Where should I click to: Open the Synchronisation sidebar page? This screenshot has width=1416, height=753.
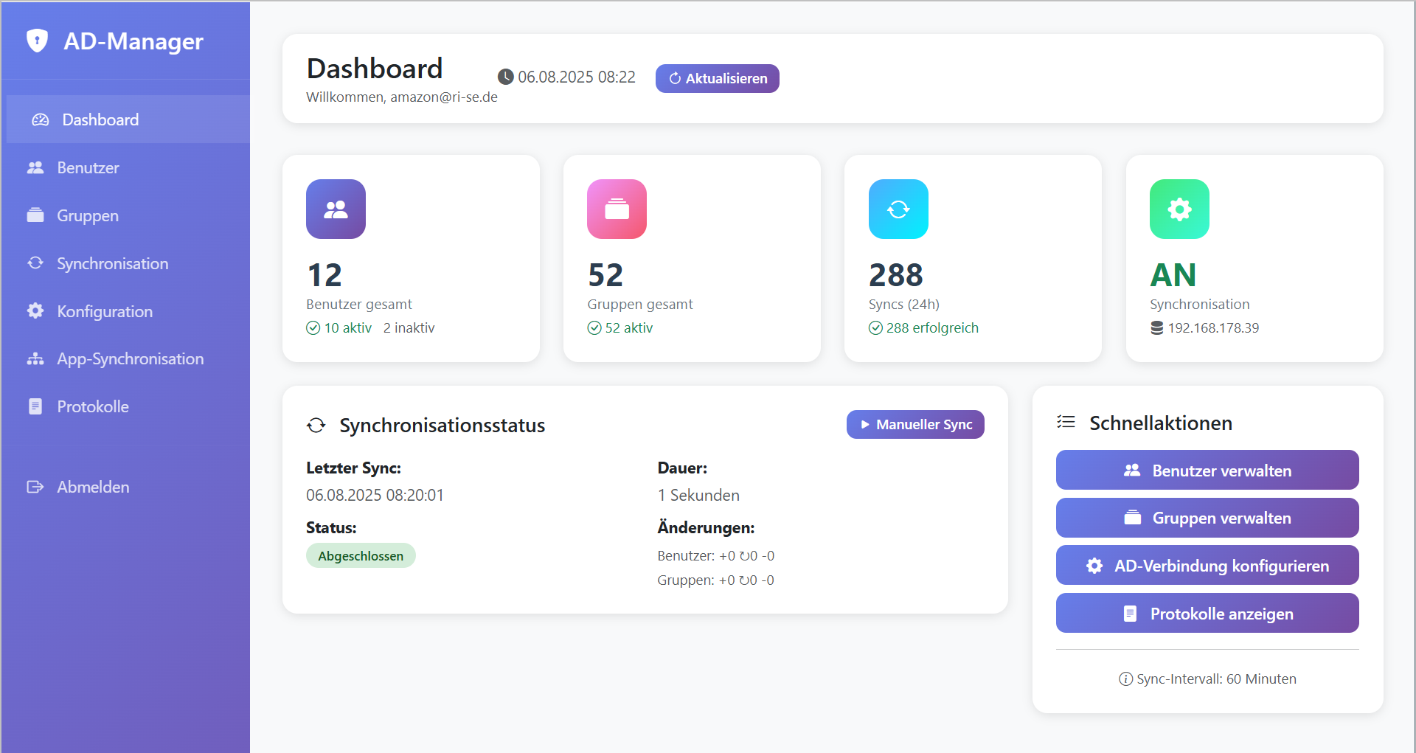112,264
